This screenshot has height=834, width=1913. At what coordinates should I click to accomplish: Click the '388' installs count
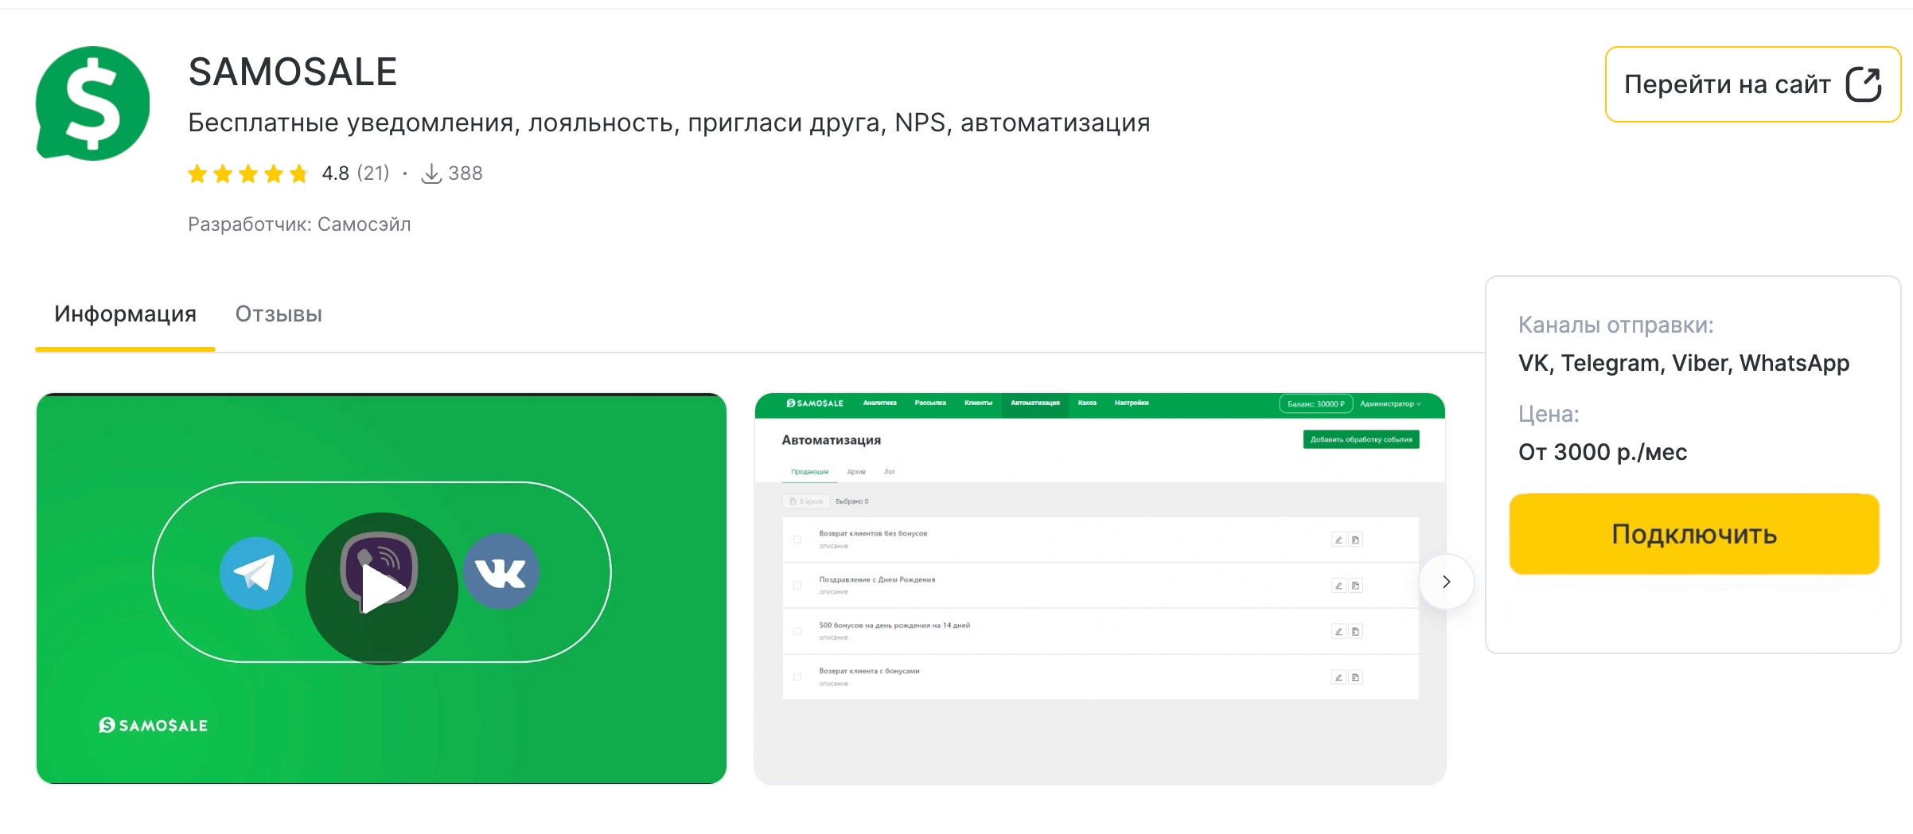click(x=466, y=173)
